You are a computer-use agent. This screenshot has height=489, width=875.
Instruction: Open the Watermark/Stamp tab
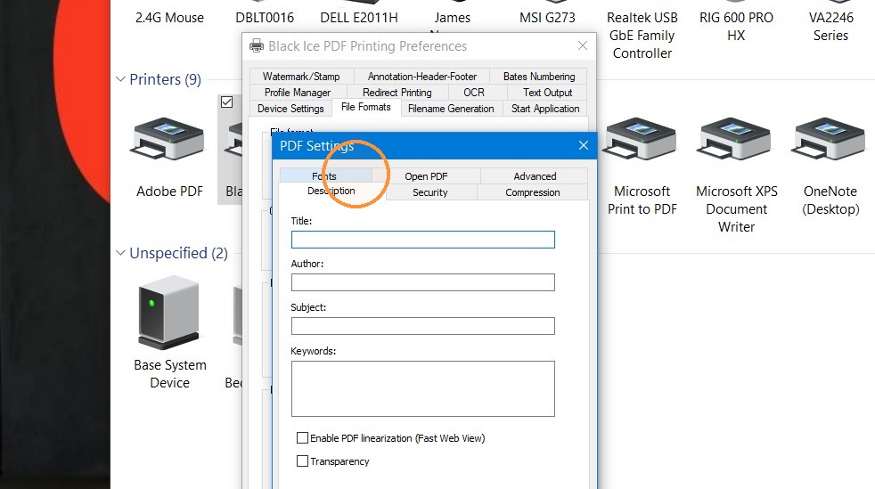(301, 77)
